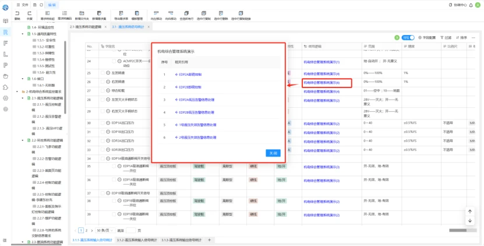Open the EDP2A卸荷控制 reference link

(188, 75)
